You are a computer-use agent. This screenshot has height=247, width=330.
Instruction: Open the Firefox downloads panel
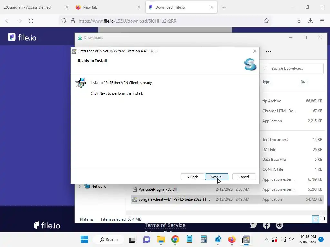(x=310, y=21)
